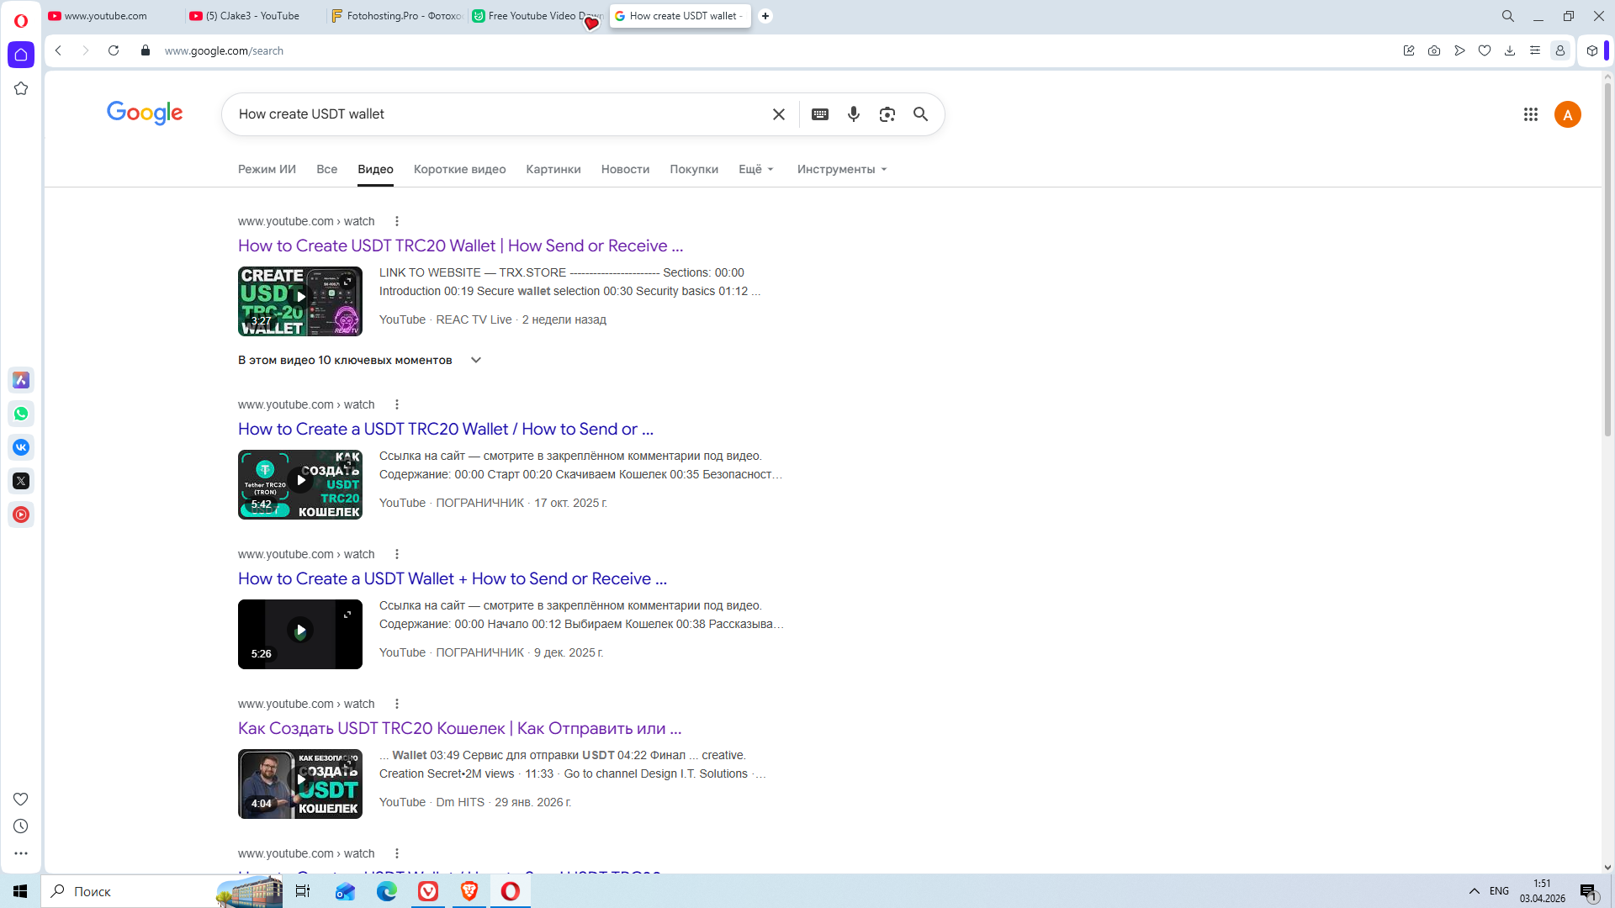The width and height of the screenshot is (1615, 908).
Task: Expand the 10 key moments in video section
Action: (475, 360)
